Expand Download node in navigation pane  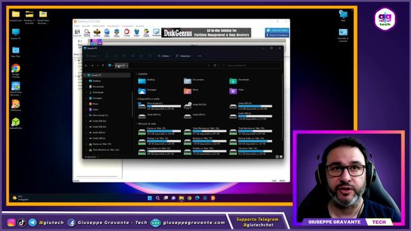pyautogui.click(x=86, y=92)
